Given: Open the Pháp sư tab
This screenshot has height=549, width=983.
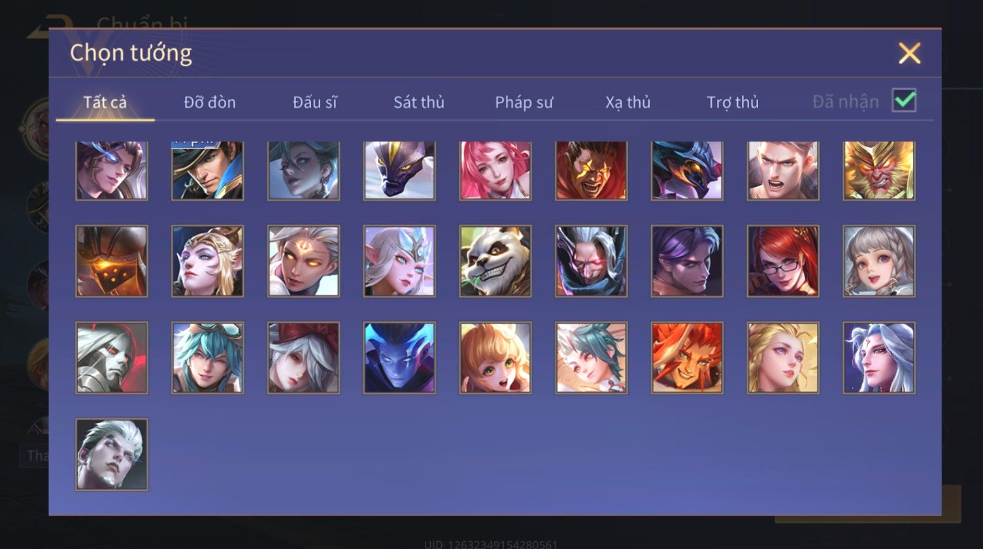Looking at the screenshot, I should [524, 102].
